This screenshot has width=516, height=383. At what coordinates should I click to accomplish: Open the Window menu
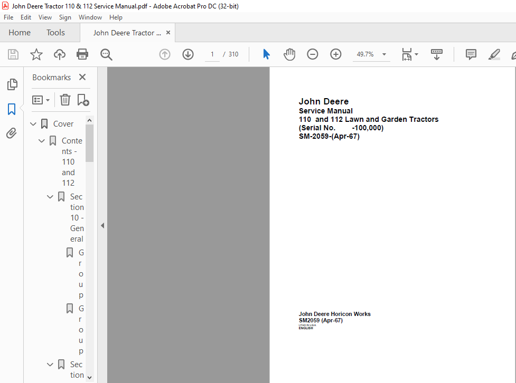click(x=90, y=17)
